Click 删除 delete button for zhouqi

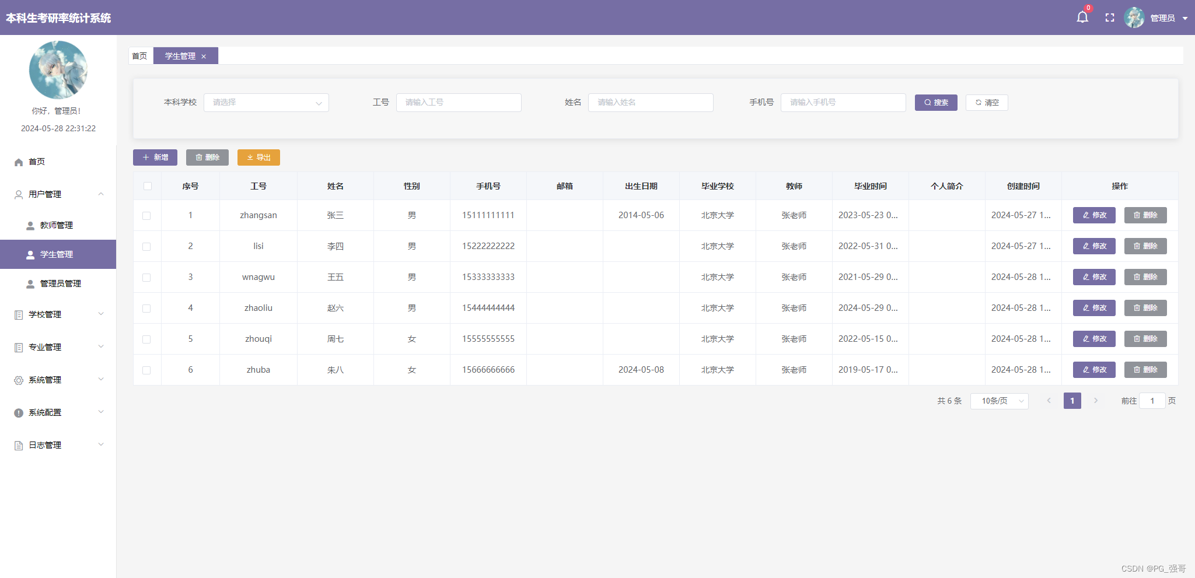(1145, 339)
